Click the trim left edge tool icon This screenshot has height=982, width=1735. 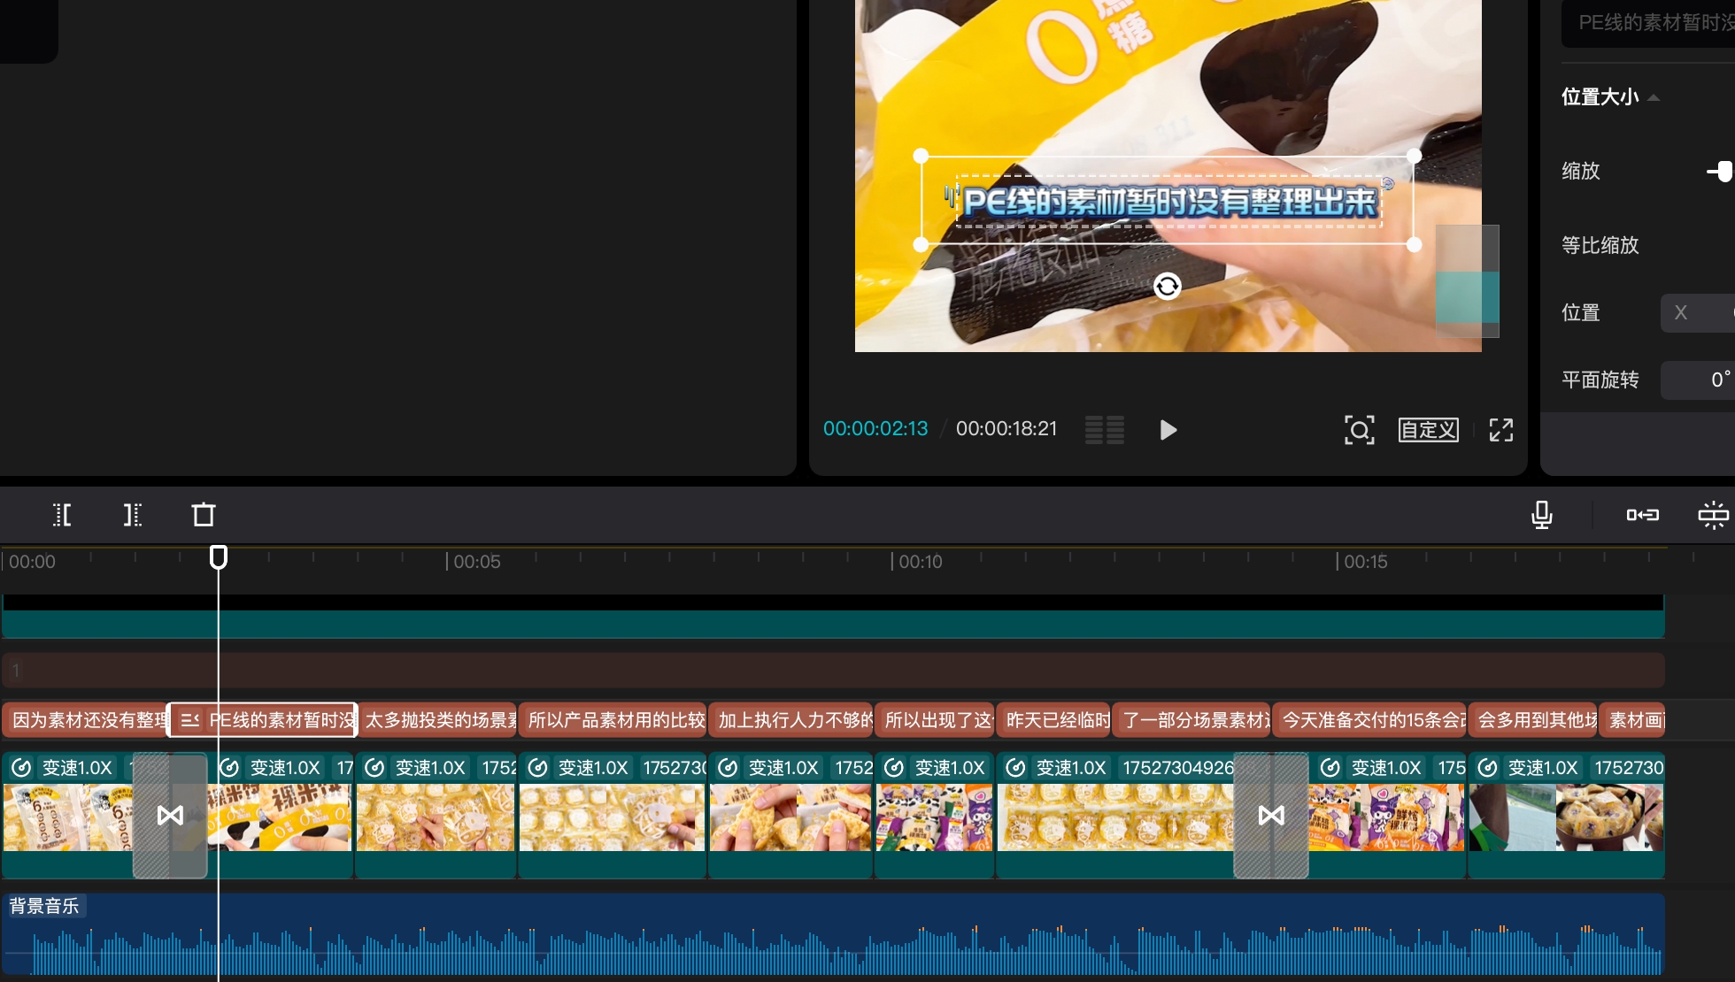click(62, 515)
